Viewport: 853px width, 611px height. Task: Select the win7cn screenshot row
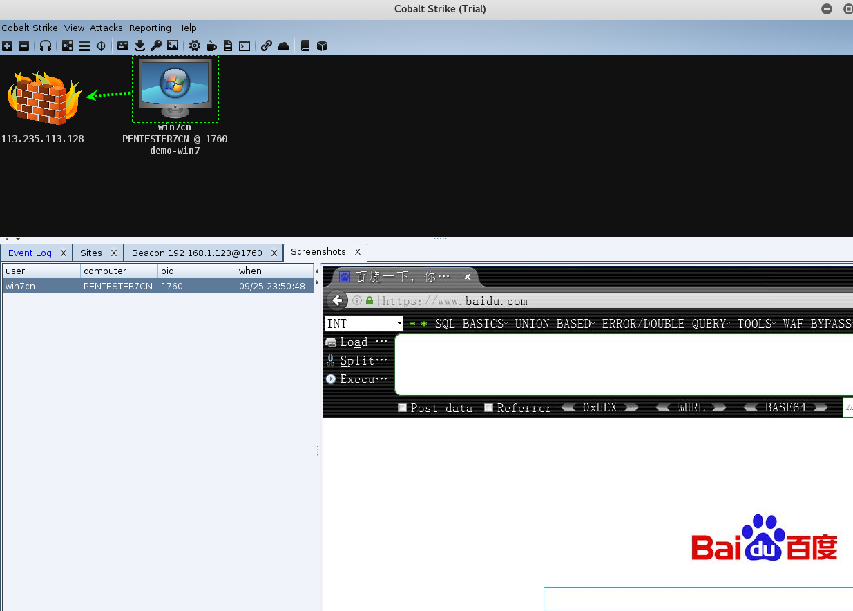click(158, 286)
